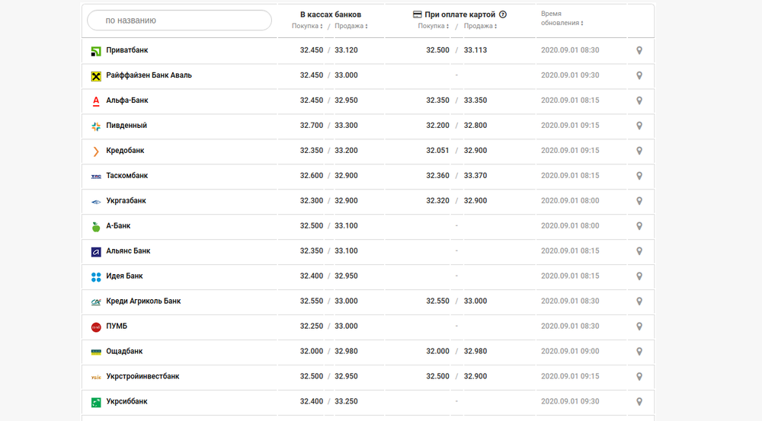
Task: Open the Укрстройинвестбанк link
Action: [143, 376]
